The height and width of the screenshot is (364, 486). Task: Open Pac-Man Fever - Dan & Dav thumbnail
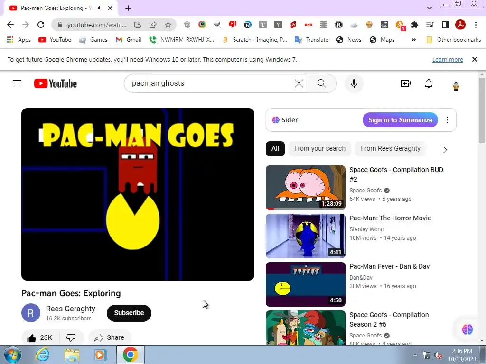[306, 284]
